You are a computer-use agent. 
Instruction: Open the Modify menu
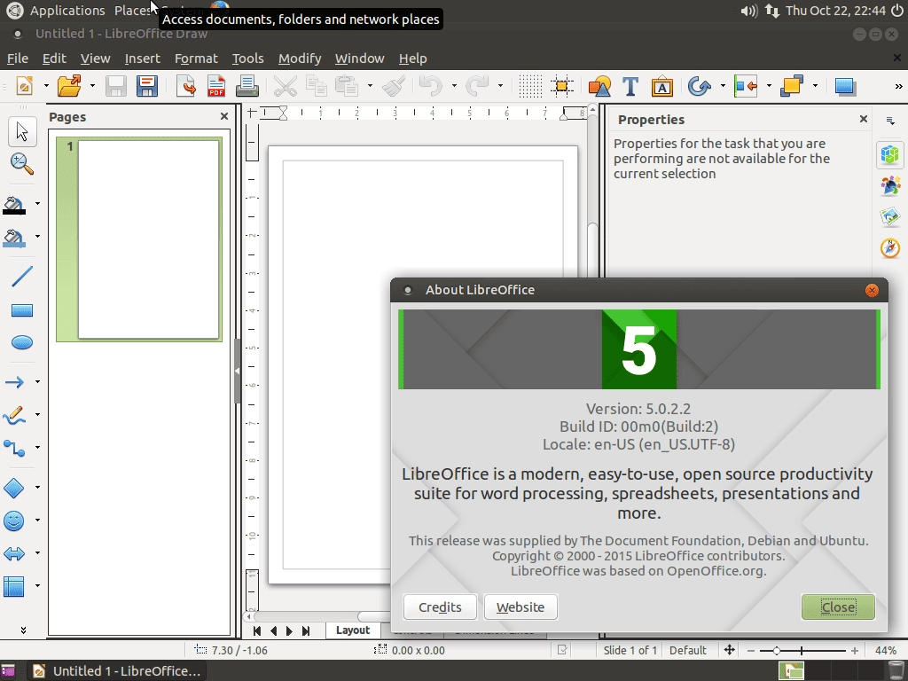point(300,59)
